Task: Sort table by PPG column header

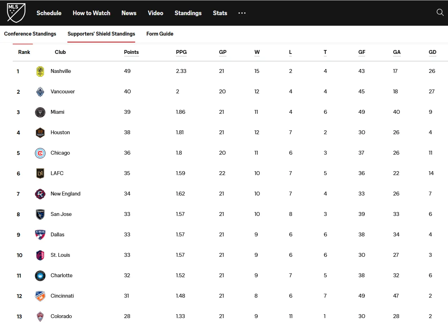Action: tap(181, 52)
